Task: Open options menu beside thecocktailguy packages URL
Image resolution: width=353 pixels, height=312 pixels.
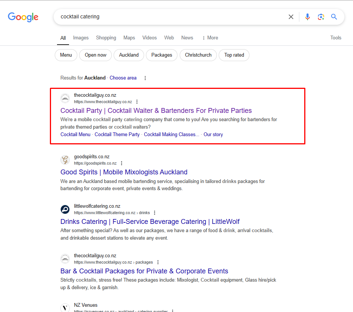Action: (158, 262)
